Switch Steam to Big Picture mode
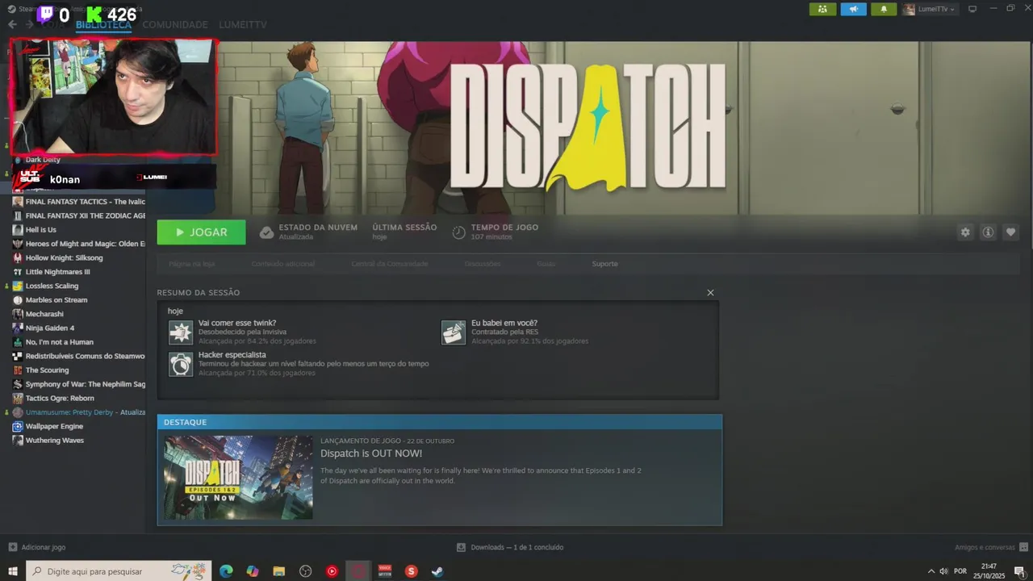 coord(972,9)
